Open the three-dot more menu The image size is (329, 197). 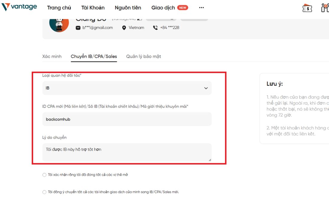201,8
